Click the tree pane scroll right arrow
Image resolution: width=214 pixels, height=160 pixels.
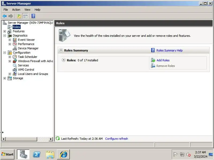pyautogui.click(x=51, y=139)
